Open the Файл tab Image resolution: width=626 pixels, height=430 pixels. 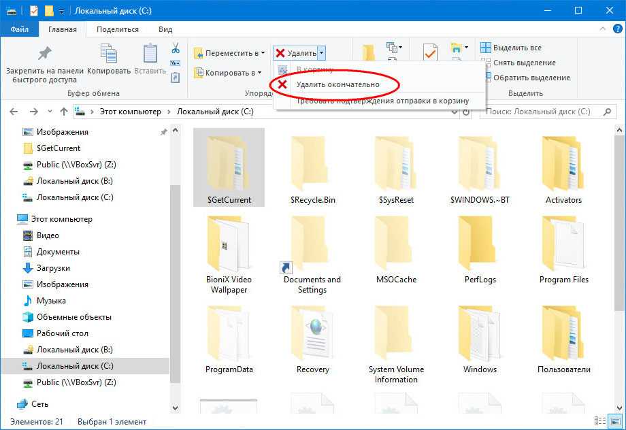[19, 29]
